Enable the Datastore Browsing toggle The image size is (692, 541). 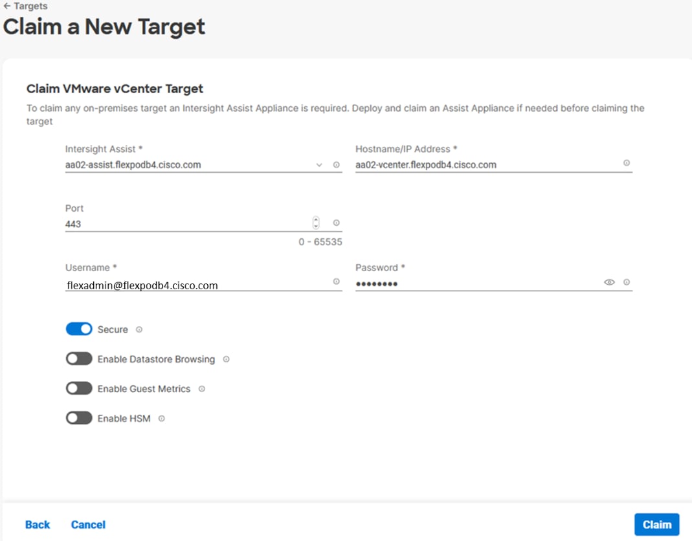pyautogui.click(x=79, y=359)
